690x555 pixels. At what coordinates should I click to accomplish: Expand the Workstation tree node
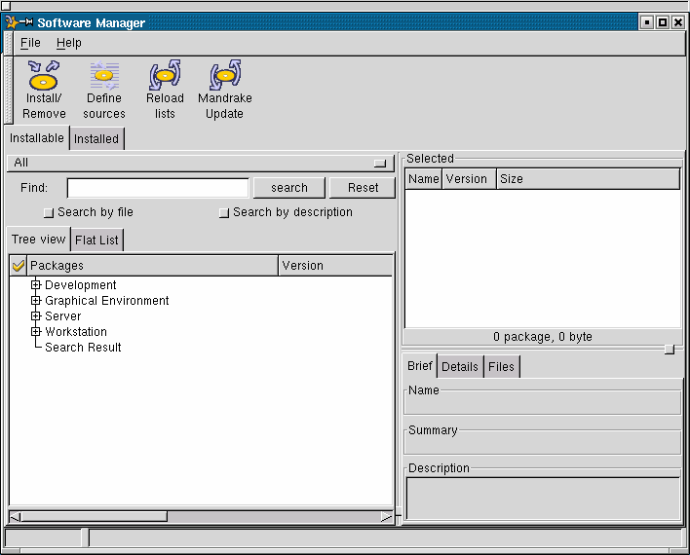[x=36, y=332]
